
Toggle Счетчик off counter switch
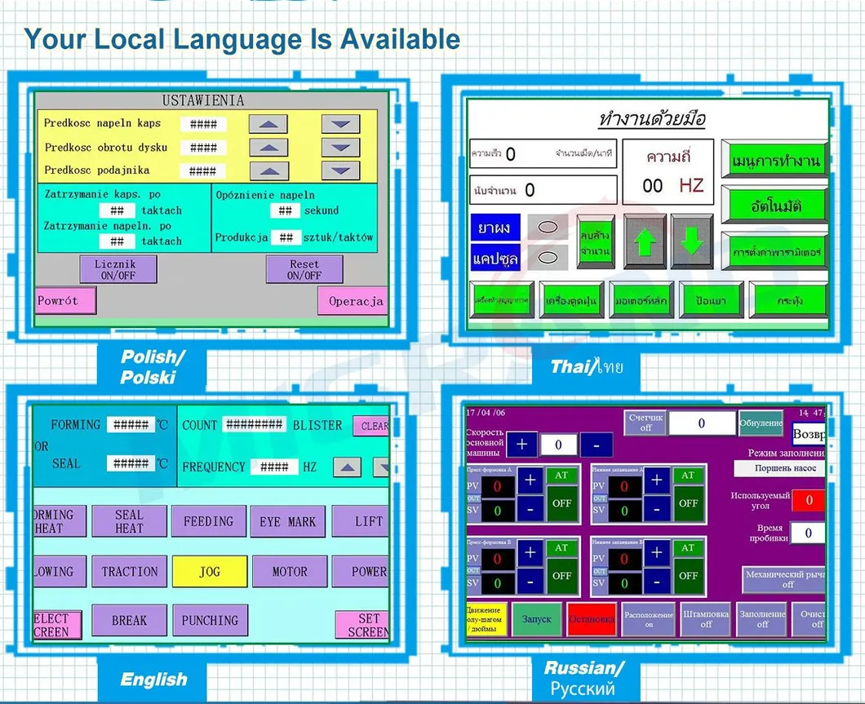[645, 422]
